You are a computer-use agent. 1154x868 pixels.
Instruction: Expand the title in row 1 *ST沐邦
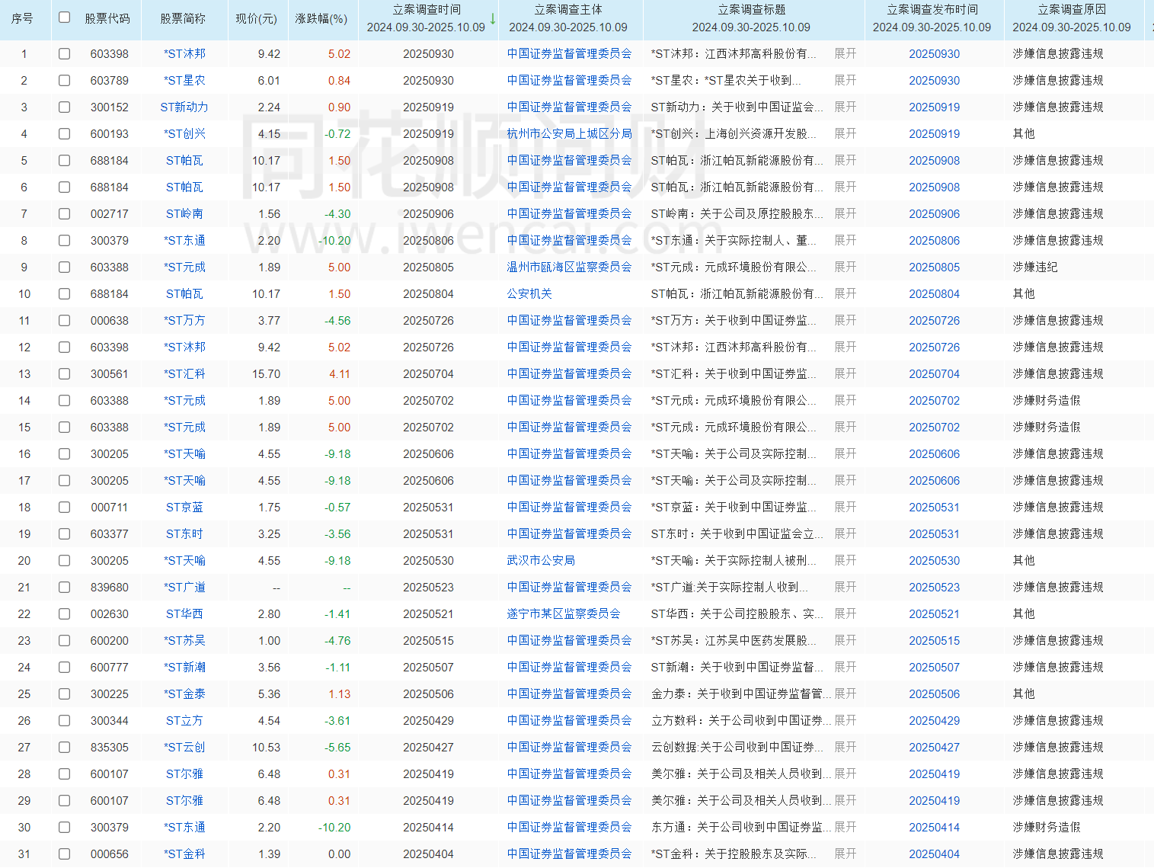(846, 54)
